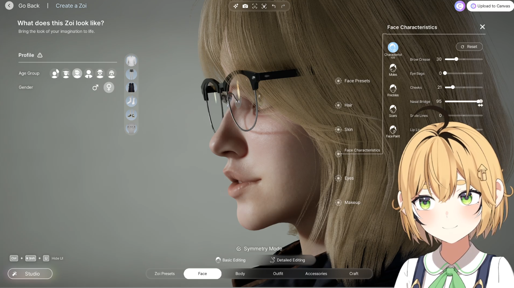Image resolution: width=514 pixels, height=288 pixels.
Task: Click the Nasal Bridge value 95
Action: point(439,101)
